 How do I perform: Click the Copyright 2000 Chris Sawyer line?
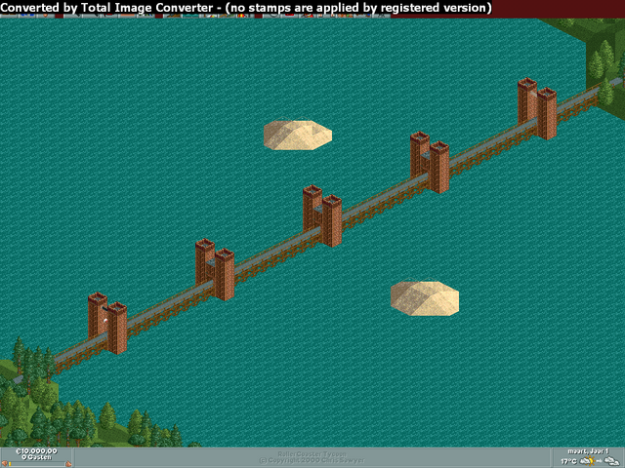(312, 460)
